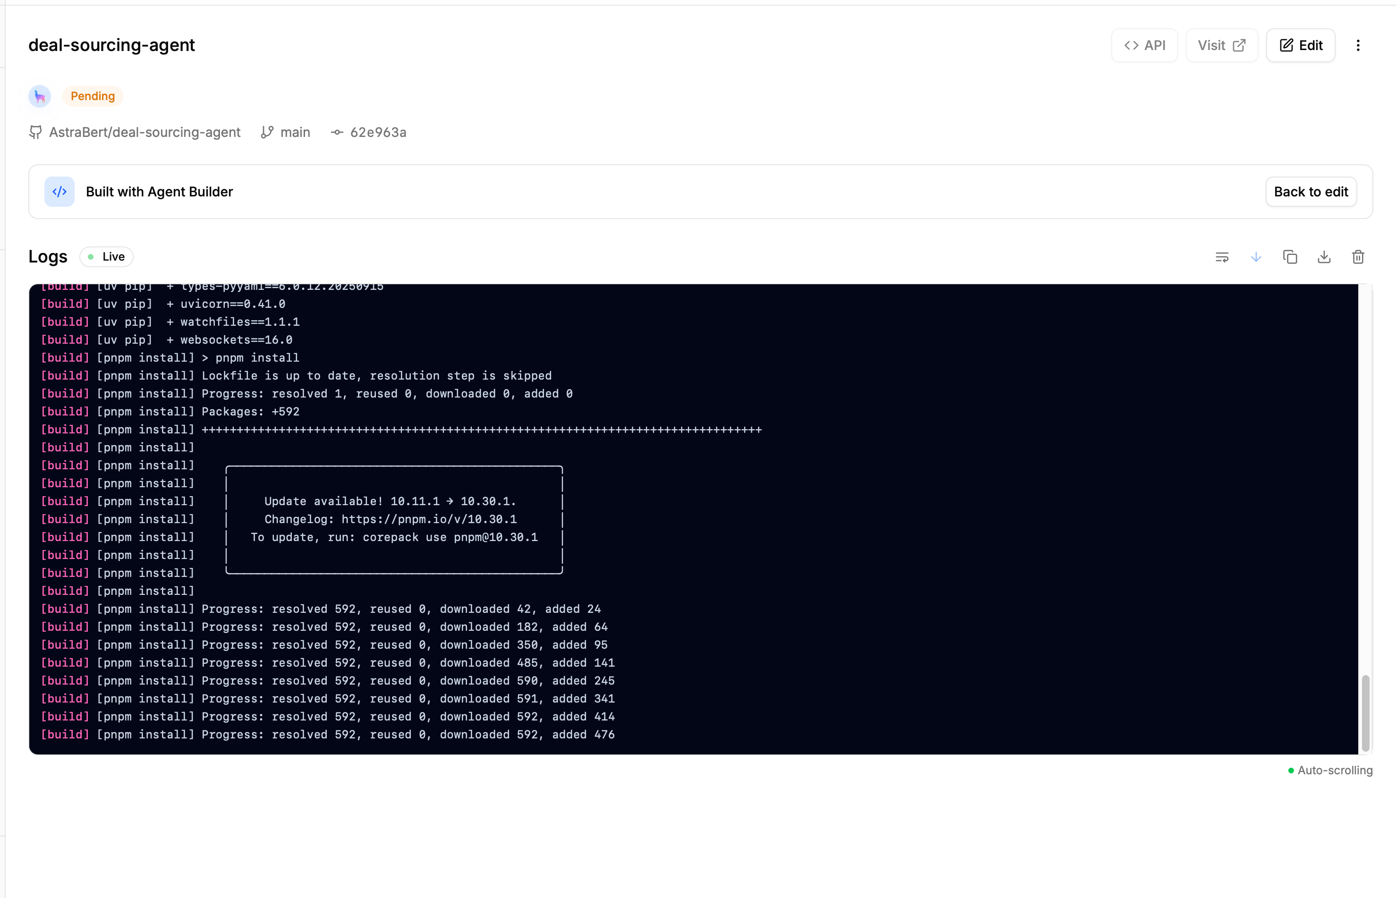Open AstraBert/deal-sourcing-agent GitHub repo
The width and height of the screenshot is (1396, 898).
pos(144,132)
